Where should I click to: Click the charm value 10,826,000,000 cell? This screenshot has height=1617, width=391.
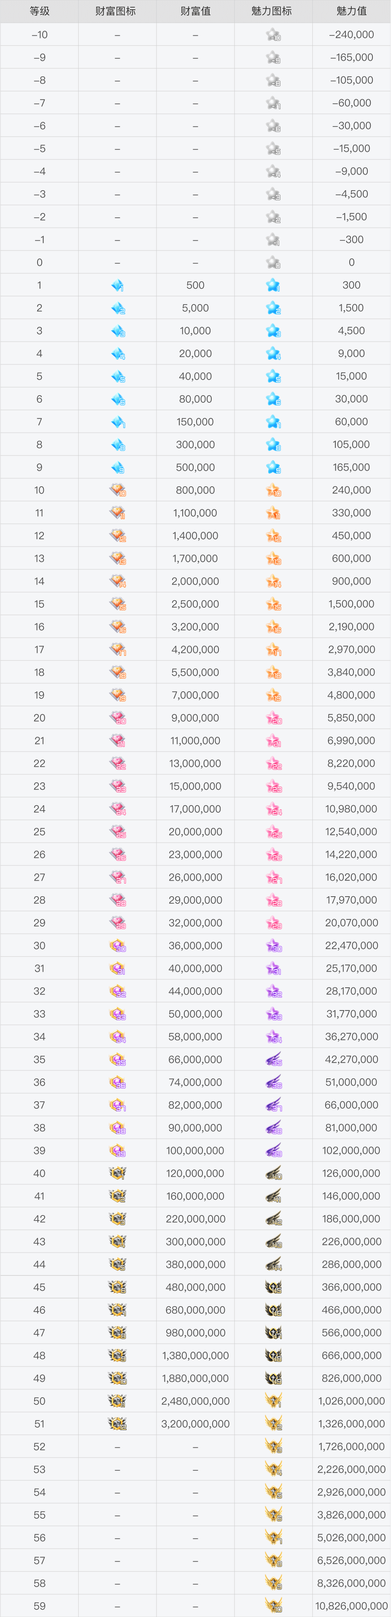click(351, 1606)
